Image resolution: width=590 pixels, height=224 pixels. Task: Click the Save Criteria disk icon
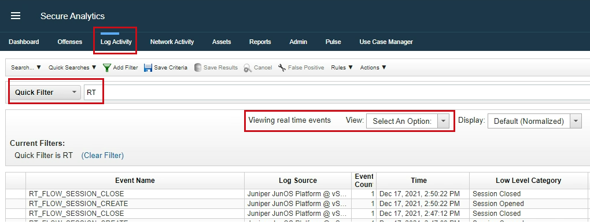148,68
